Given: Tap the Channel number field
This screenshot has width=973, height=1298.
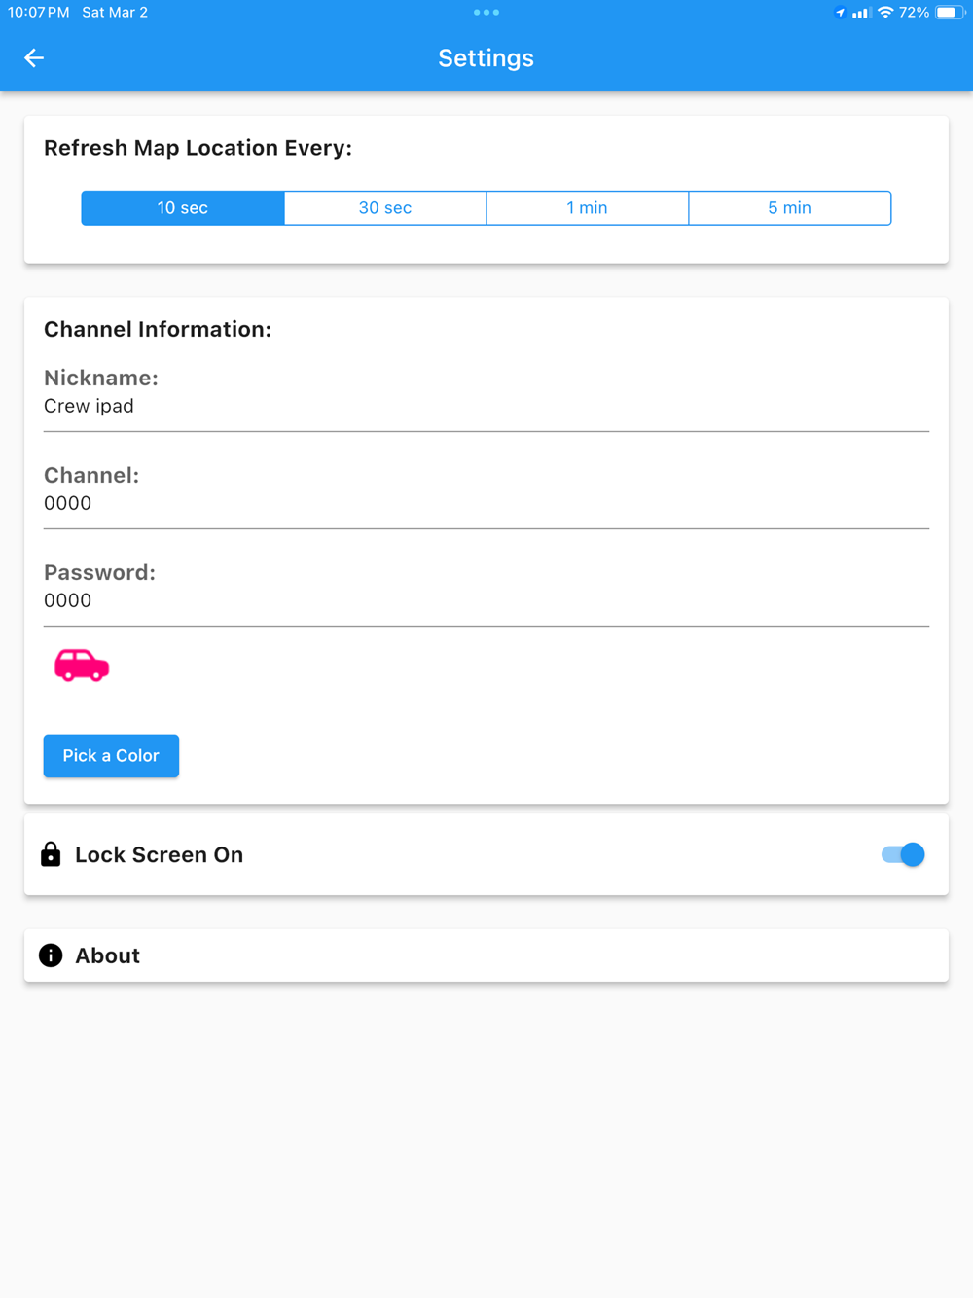Looking at the screenshot, I should point(486,504).
